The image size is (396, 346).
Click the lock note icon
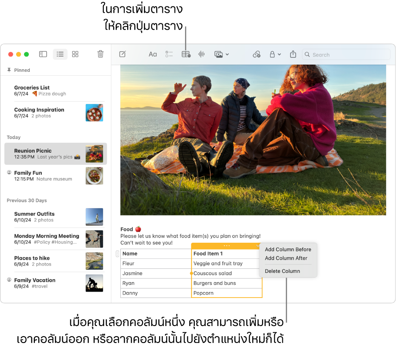(x=272, y=54)
